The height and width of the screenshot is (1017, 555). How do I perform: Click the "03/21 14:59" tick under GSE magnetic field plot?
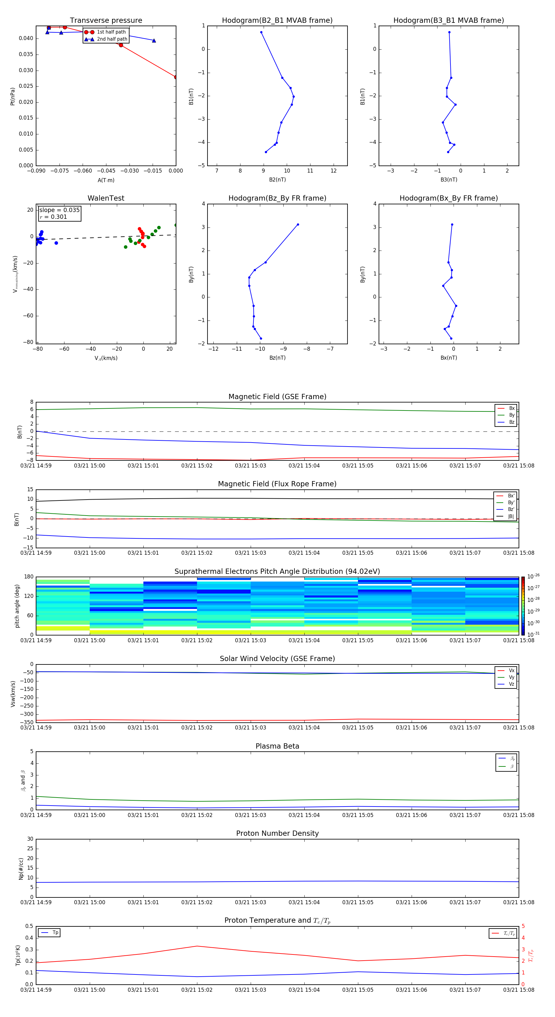(x=36, y=466)
